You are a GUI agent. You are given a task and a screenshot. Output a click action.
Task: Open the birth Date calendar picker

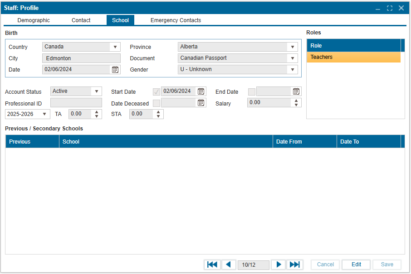pos(115,70)
